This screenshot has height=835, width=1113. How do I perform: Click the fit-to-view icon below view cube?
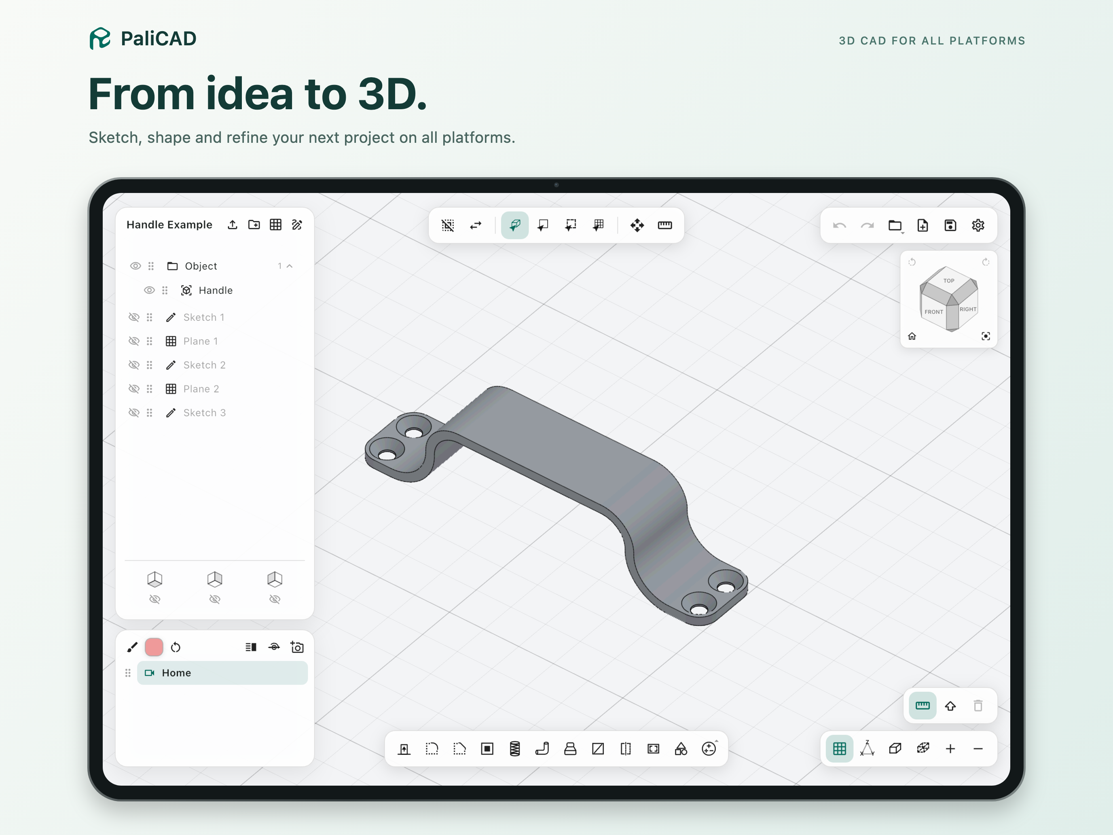coord(986,336)
